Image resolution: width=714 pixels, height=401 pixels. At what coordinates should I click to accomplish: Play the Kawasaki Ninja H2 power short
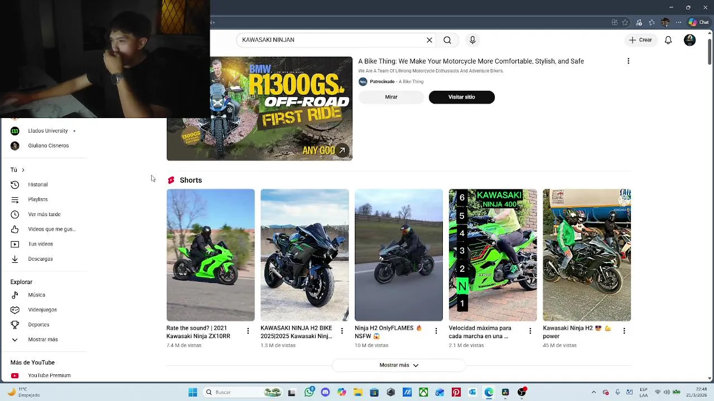[587, 255]
